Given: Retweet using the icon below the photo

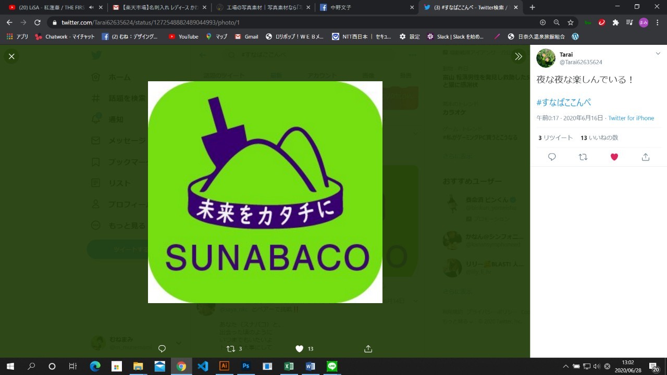Looking at the screenshot, I should [231, 348].
